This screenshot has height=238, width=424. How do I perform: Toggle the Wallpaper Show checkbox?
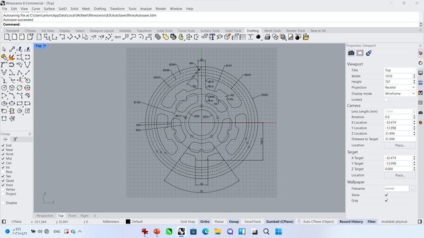386,195
